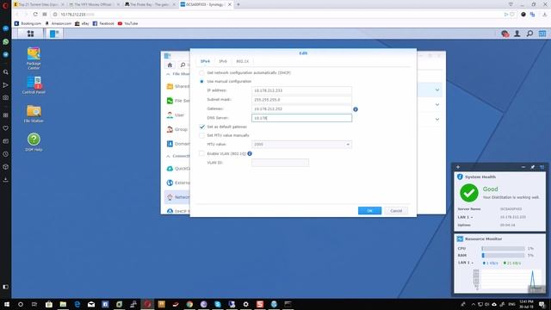Collapse the Connectivity sidebar section

point(168,156)
